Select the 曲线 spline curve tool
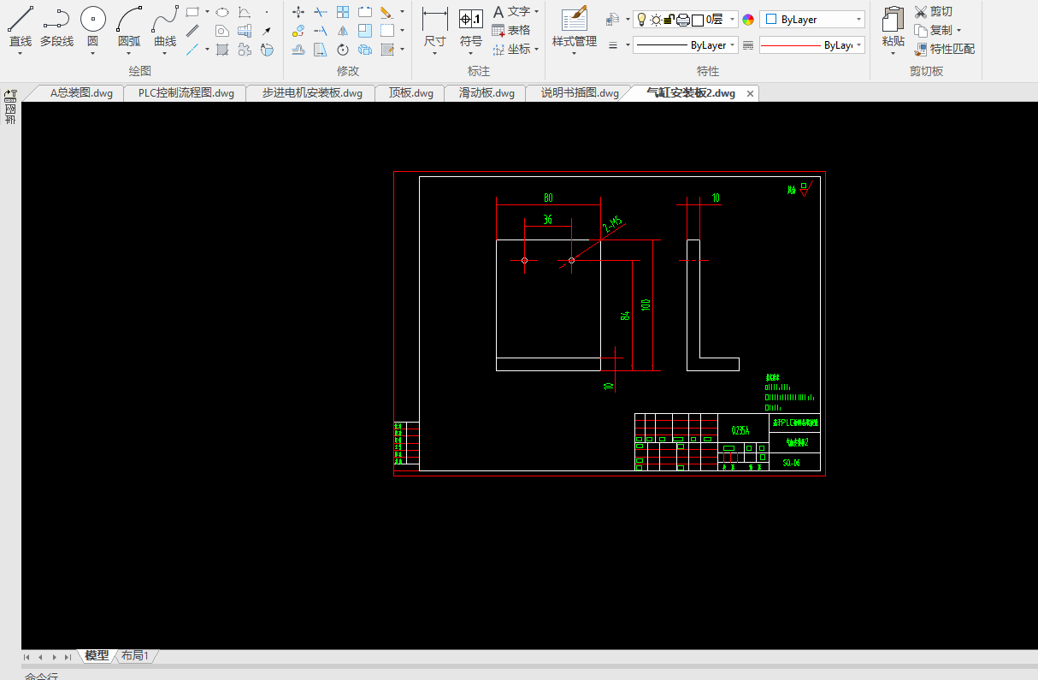Screen dimensions: 1038x680 click(x=165, y=26)
